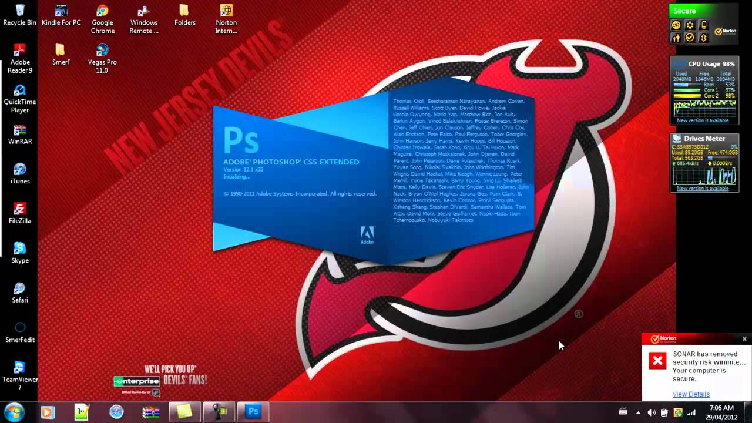Open Windows Media Player from taskbar
The image size is (752, 423).
(x=48, y=412)
